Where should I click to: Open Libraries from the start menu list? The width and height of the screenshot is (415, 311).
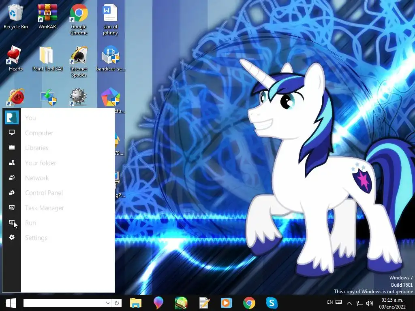[37, 148]
